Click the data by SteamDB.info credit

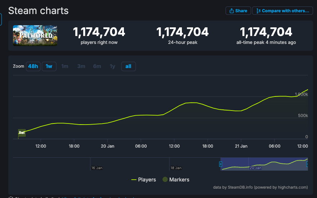[x=260, y=187]
